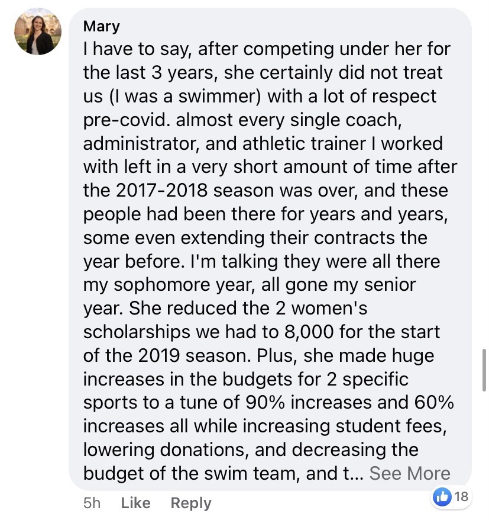This screenshot has width=489, height=520.
Task: Open the 5h comment timestamp
Action: (x=92, y=503)
